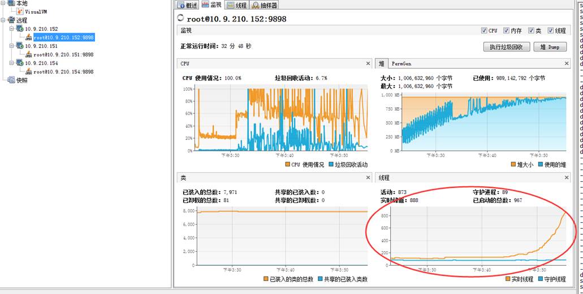
Task: Click JMX icon for 10.9.210.154:9898
Action: 29,71
